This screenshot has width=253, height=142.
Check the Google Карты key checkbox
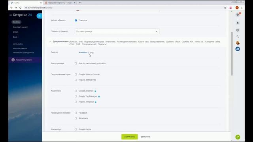(x=76, y=129)
